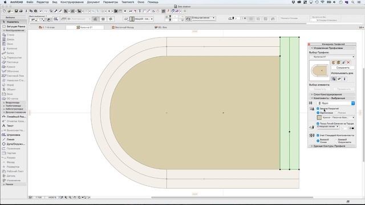Select the Одинаковые radio button
The width and height of the screenshot is (365, 205).
(x=318, y=113)
